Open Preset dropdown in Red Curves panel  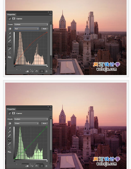[x=31, y=24]
